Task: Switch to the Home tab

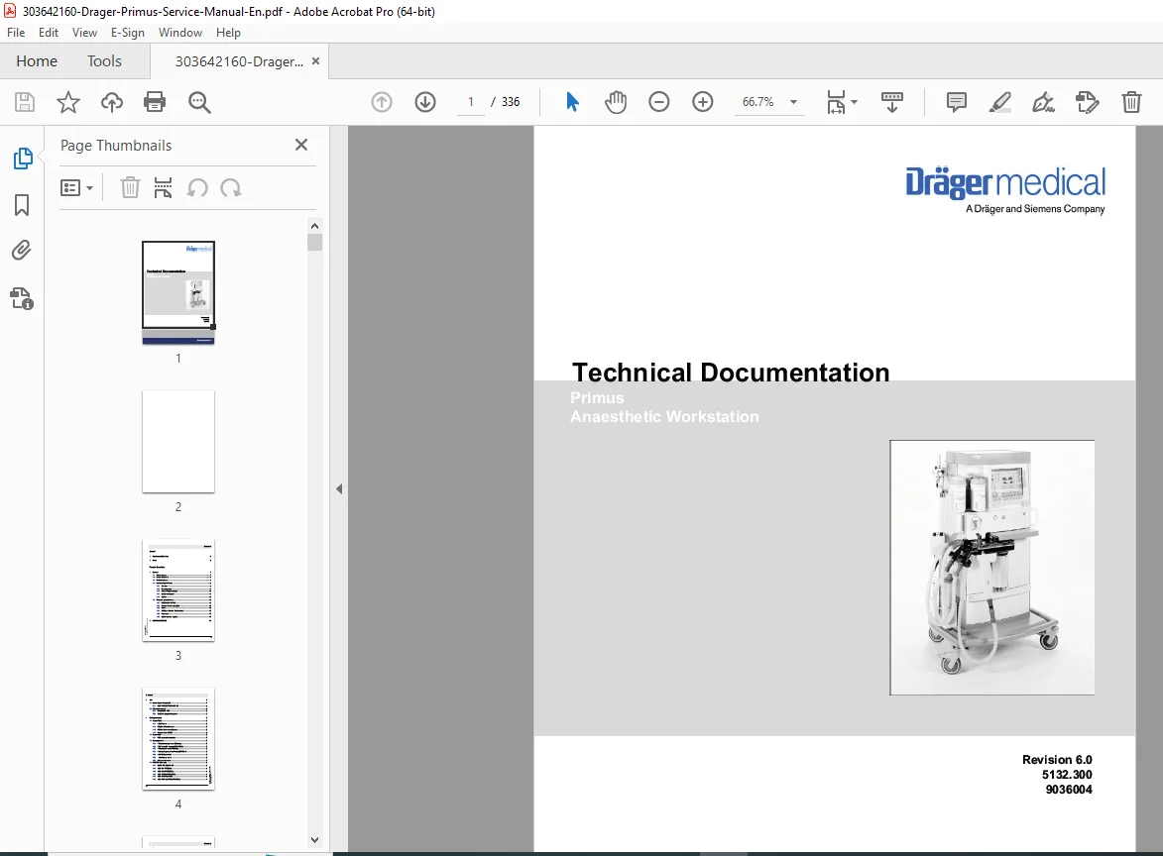Action: point(37,60)
